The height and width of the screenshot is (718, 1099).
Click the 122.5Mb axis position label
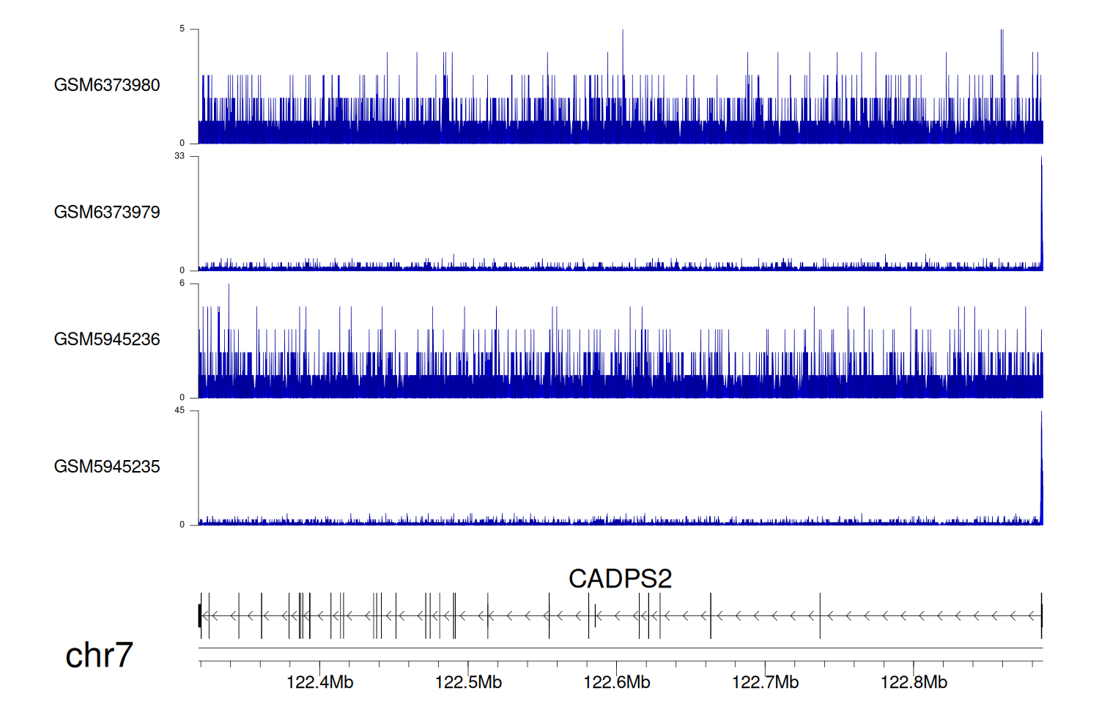[468, 683]
